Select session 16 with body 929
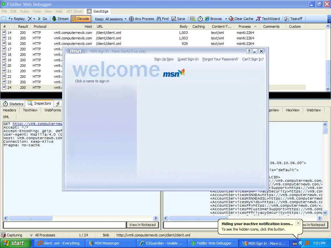331x248 pixels. click(x=153, y=44)
